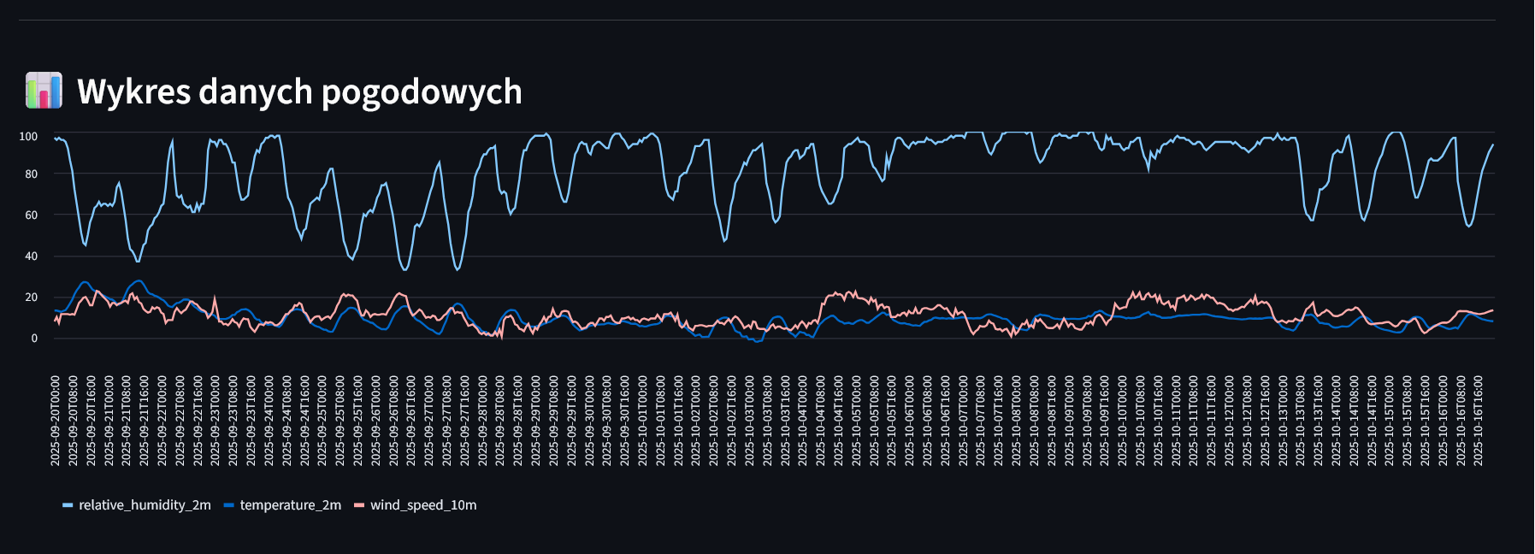1535x554 pixels.
Task: Select the 2025-10-01T00:00 x-axis tick
Action: pos(643,421)
